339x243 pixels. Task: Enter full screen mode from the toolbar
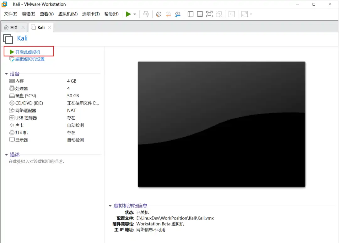point(209,14)
